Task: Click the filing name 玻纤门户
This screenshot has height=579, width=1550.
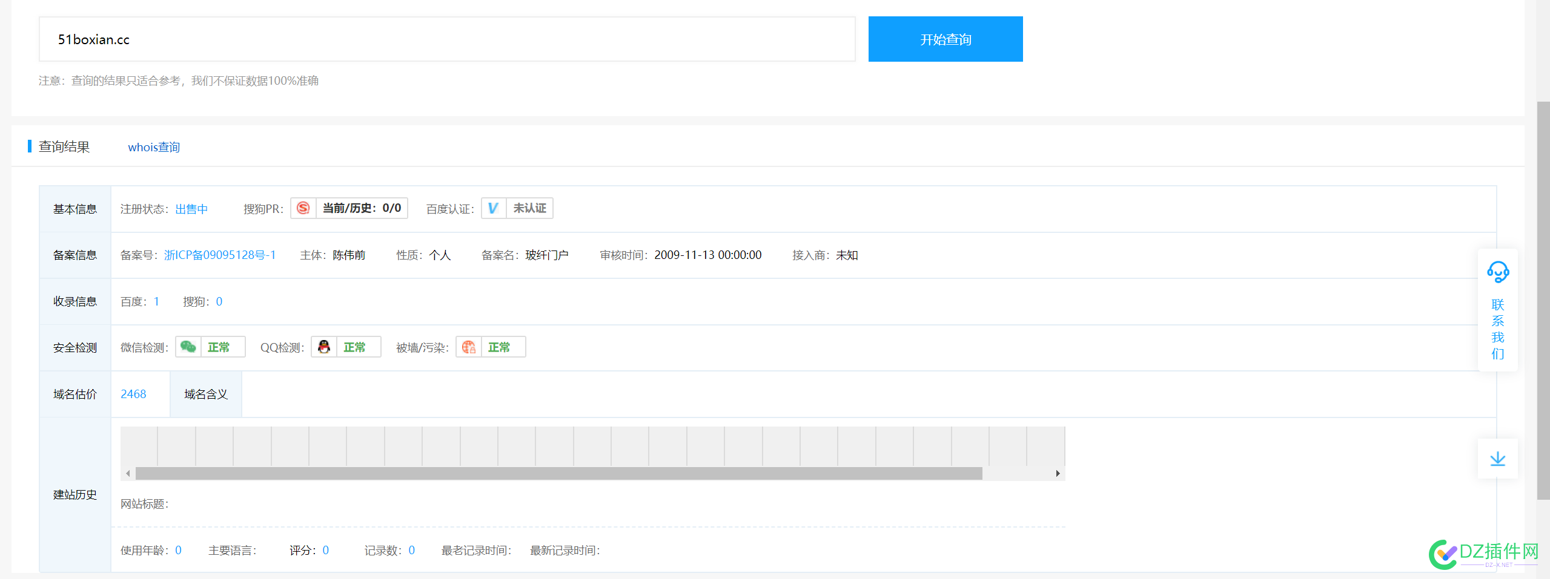Action: [547, 255]
